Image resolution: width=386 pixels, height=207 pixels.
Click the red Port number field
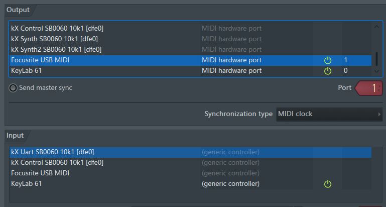[369, 88]
